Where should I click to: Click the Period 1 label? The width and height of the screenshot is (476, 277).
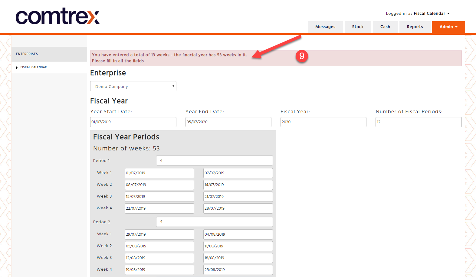[x=101, y=161]
